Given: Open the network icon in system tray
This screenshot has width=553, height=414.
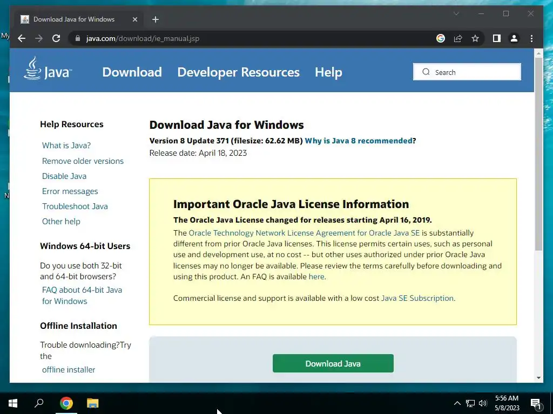Looking at the screenshot, I should (470, 403).
